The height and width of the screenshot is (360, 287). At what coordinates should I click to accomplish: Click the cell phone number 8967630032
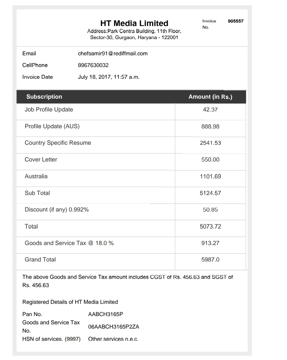[93, 65]
